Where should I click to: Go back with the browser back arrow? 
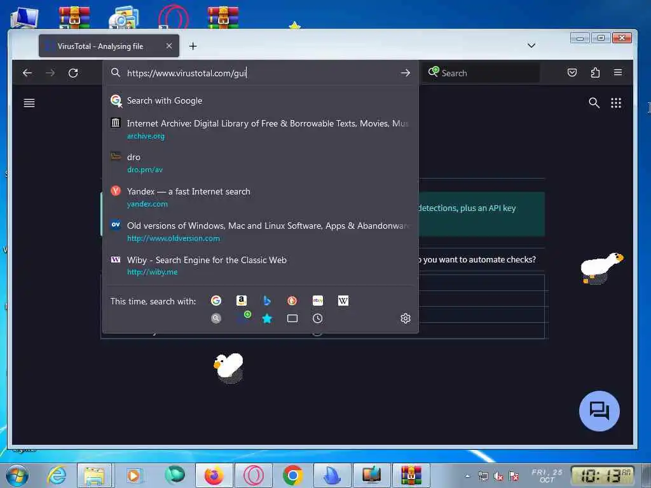pos(27,73)
